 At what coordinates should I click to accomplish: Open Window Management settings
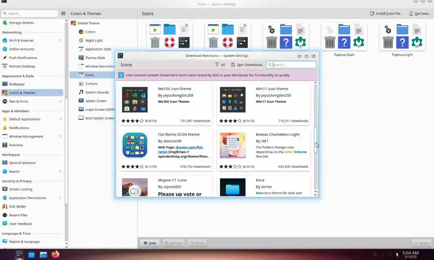click(x=33, y=136)
